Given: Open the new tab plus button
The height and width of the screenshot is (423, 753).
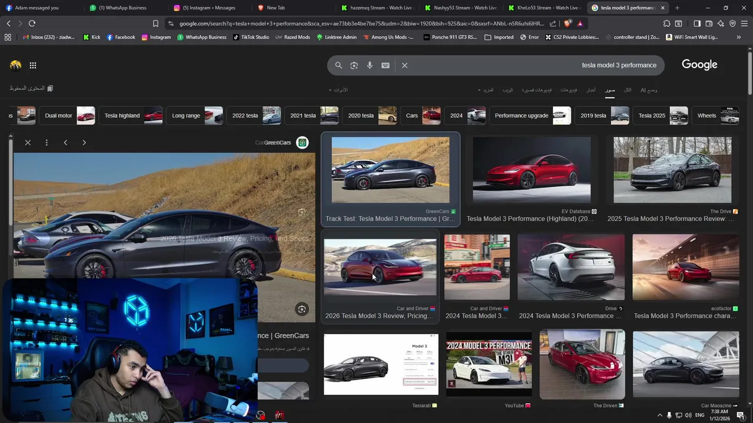Looking at the screenshot, I should click(x=677, y=8).
